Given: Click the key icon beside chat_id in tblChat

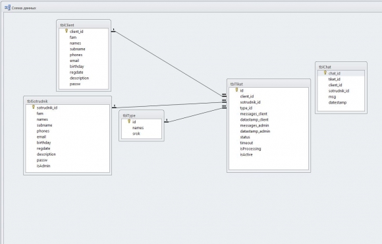Looking at the screenshot, I should [325, 73].
